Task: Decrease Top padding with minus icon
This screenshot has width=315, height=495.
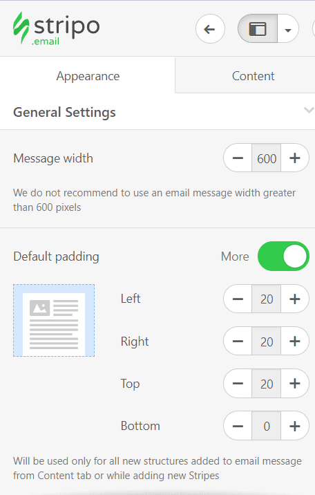Action: click(238, 384)
